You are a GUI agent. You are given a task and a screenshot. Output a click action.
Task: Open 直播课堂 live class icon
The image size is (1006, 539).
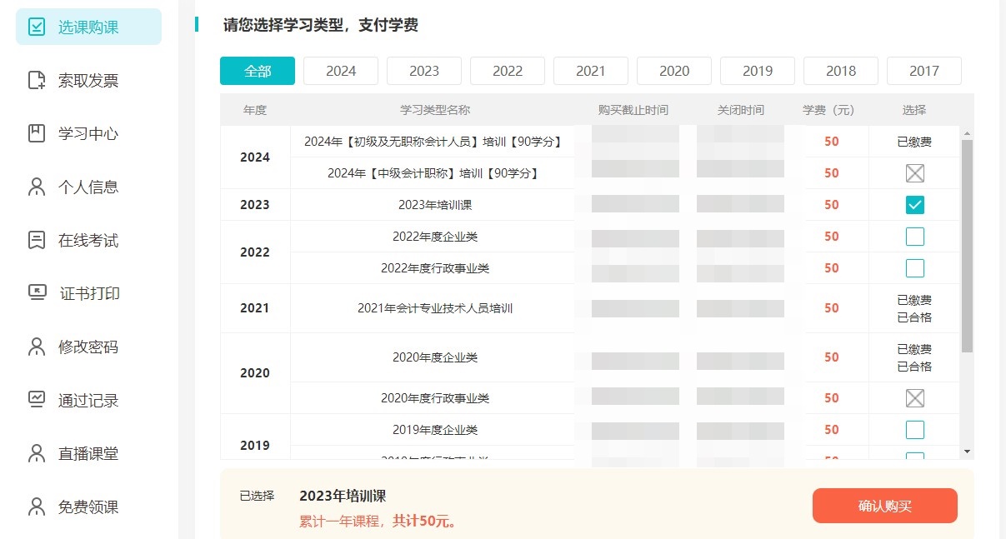pyautogui.click(x=37, y=453)
